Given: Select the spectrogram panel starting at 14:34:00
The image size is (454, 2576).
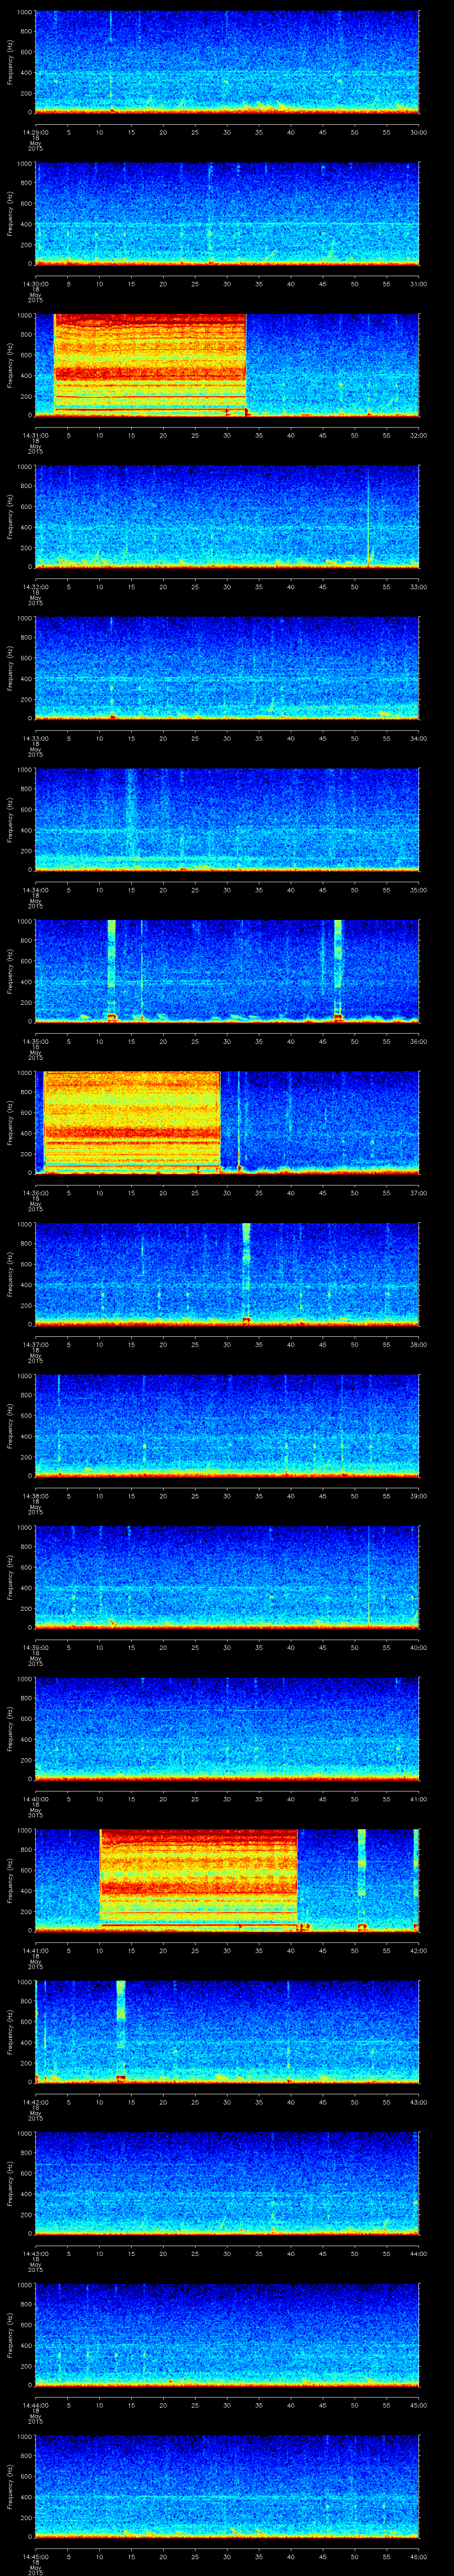Looking at the screenshot, I should point(227,820).
